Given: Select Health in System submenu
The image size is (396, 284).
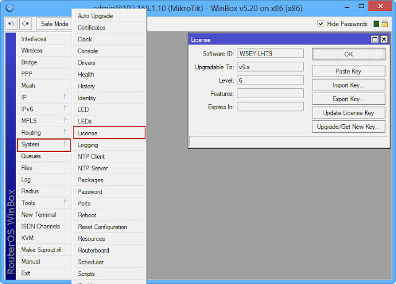Looking at the screenshot, I should [x=110, y=74].
